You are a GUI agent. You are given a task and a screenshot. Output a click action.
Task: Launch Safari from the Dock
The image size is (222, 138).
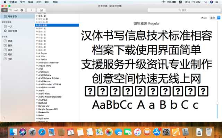[42, 132]
